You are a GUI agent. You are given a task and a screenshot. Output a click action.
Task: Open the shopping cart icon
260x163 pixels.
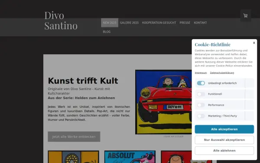[245, 16]
